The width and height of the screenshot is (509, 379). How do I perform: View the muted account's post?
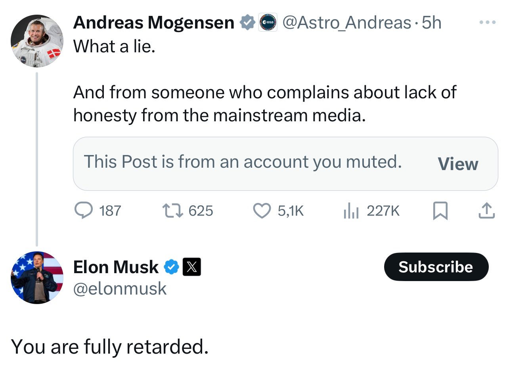tap(458, 164)
